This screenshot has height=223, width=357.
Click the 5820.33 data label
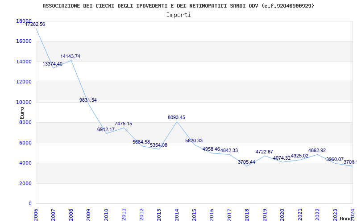pyautogui.click(x=194, y=141)
